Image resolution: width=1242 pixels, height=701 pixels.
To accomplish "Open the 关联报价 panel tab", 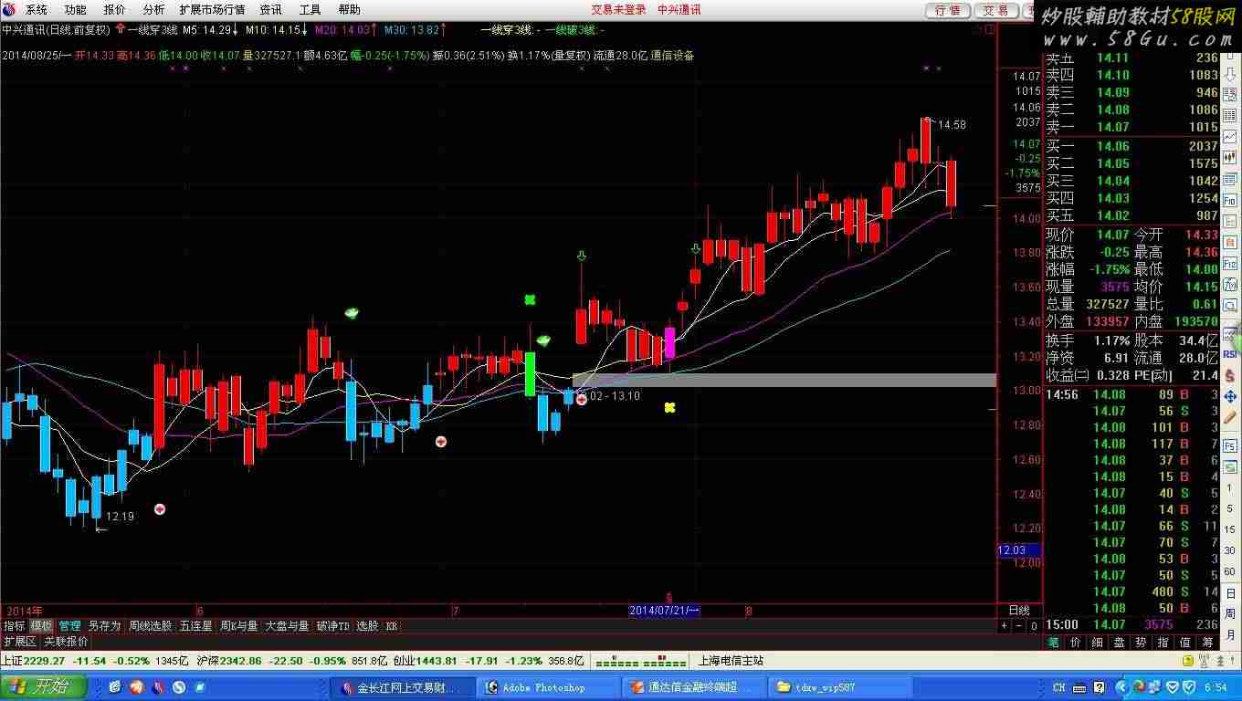I will 66,642.
